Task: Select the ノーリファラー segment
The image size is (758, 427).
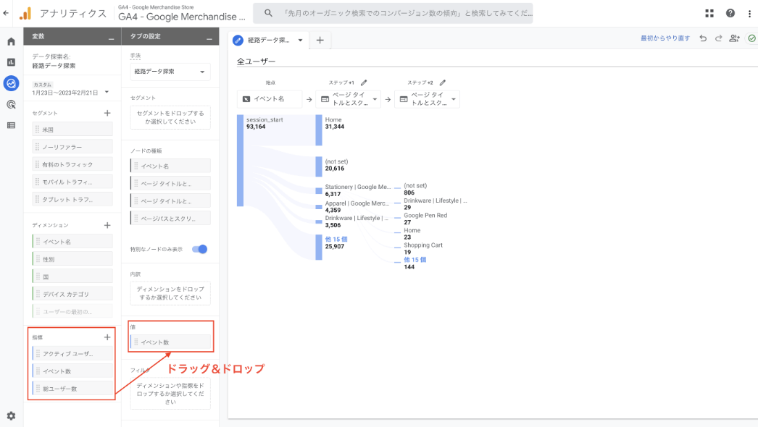Action: (x=72, y=147)
